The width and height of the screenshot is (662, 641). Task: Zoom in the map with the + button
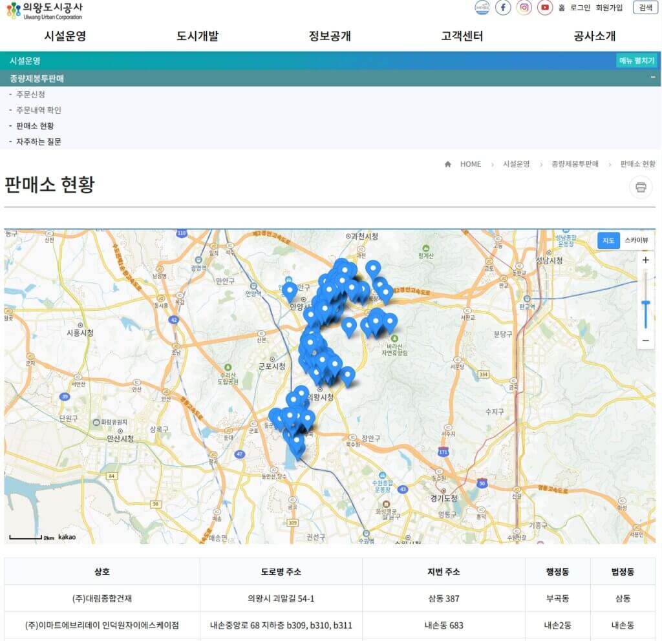coord(645,260)
